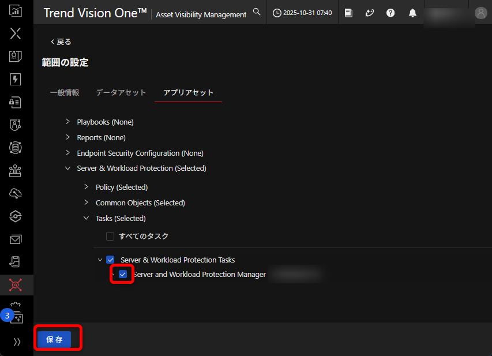Click the 範囲の設定 page heading

pos(65,62)
